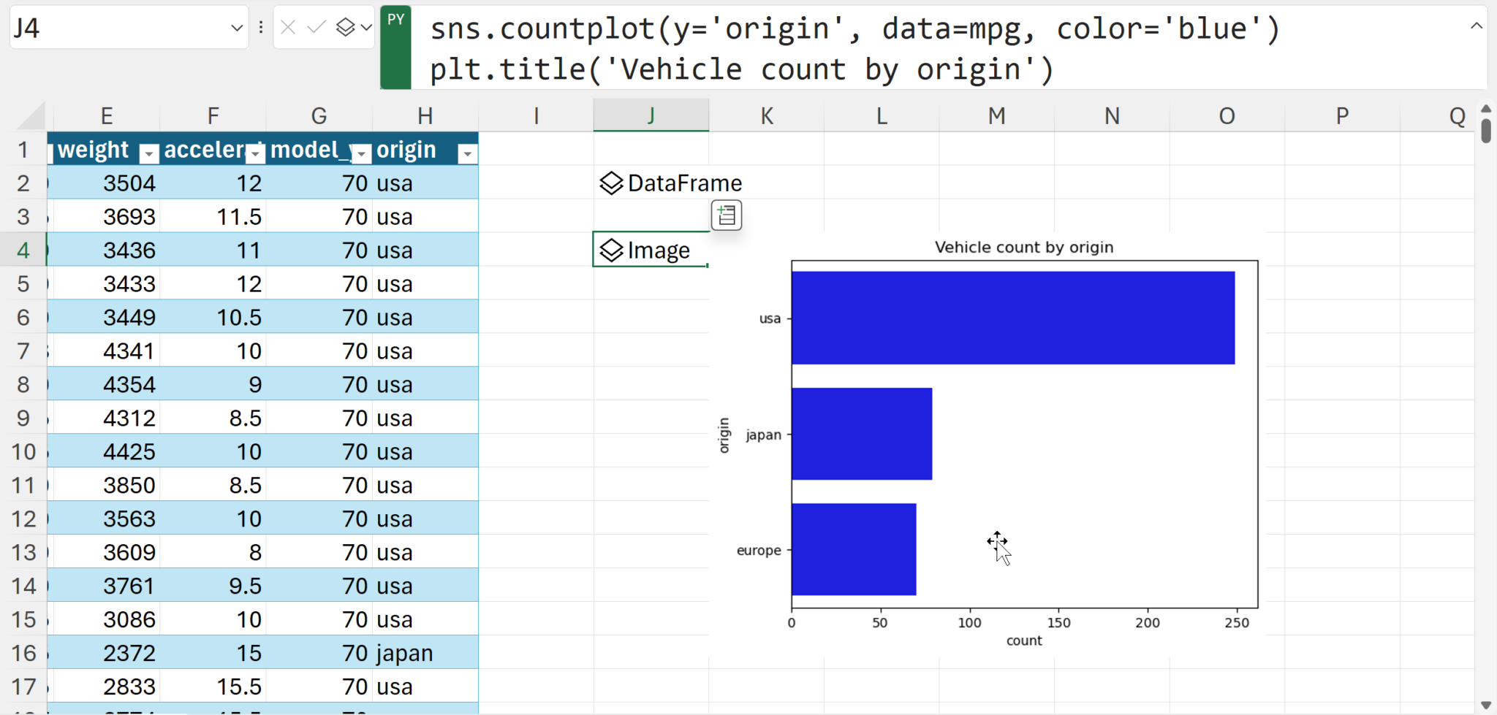Viewport: 1497px width, 715px height.
Task: Select column K by its header
Action: [x=765, y=115]
